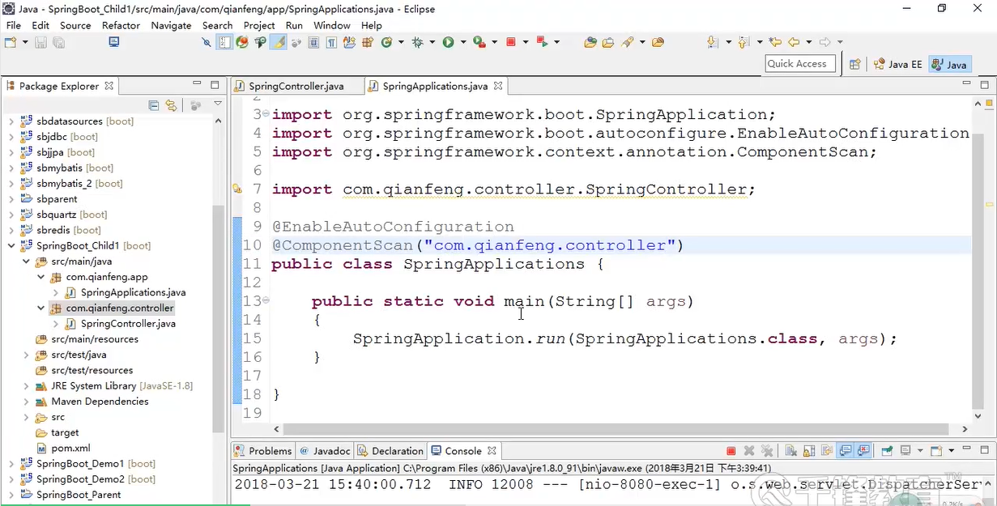
Task: Click the Display Selected Console icon
Action: [x=905, y=451]
